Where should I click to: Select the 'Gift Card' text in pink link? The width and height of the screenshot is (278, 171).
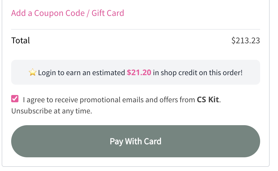[x=108, y=13]
